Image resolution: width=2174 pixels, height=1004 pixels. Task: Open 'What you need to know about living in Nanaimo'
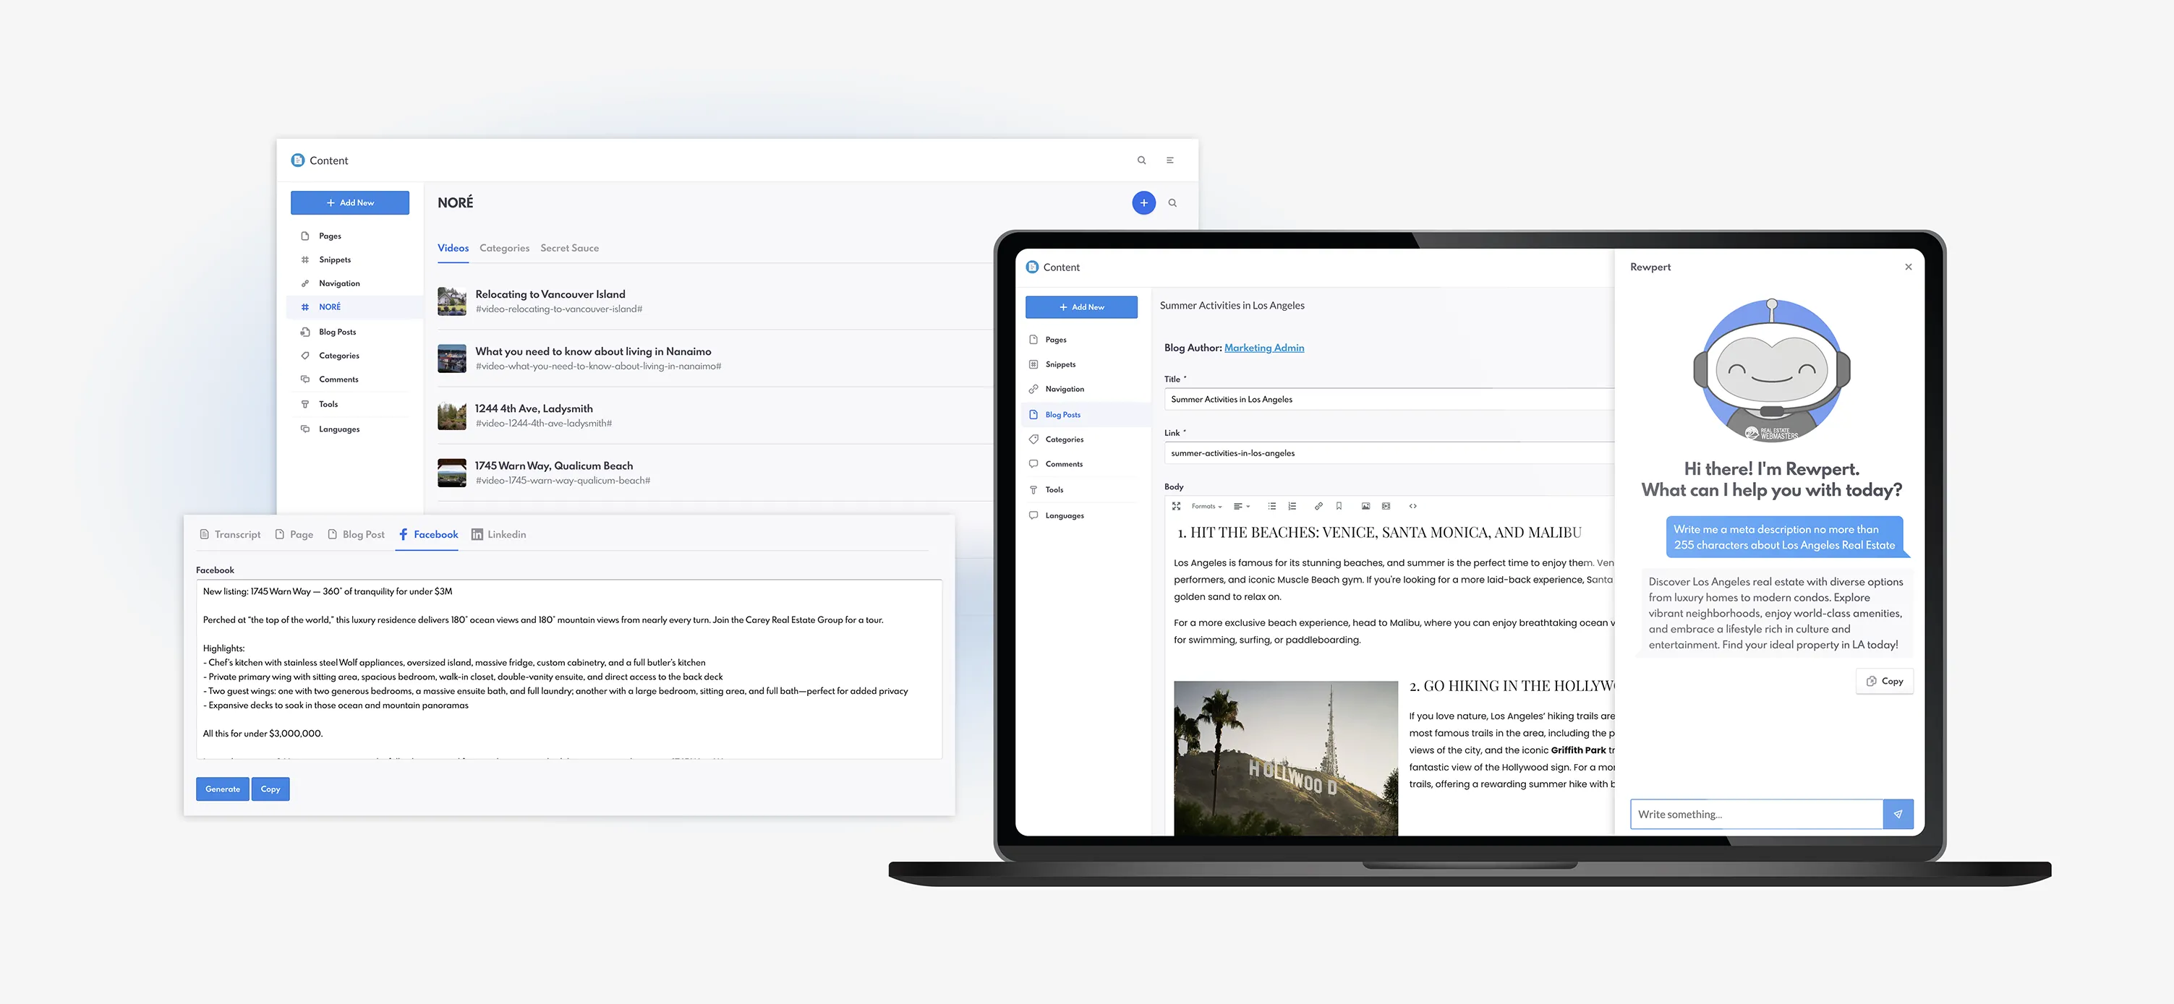(x=592, y=351)
